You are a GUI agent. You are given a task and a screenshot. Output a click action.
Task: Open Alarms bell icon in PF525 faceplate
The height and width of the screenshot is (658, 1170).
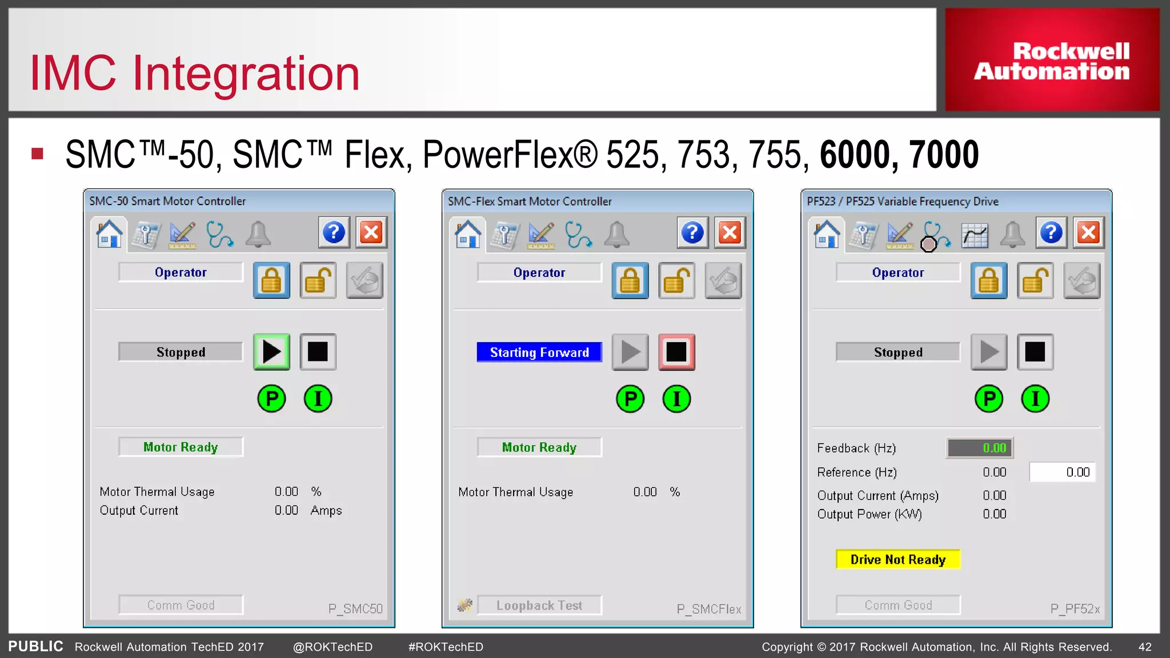pyautogui.click(x=1012, y=234)
